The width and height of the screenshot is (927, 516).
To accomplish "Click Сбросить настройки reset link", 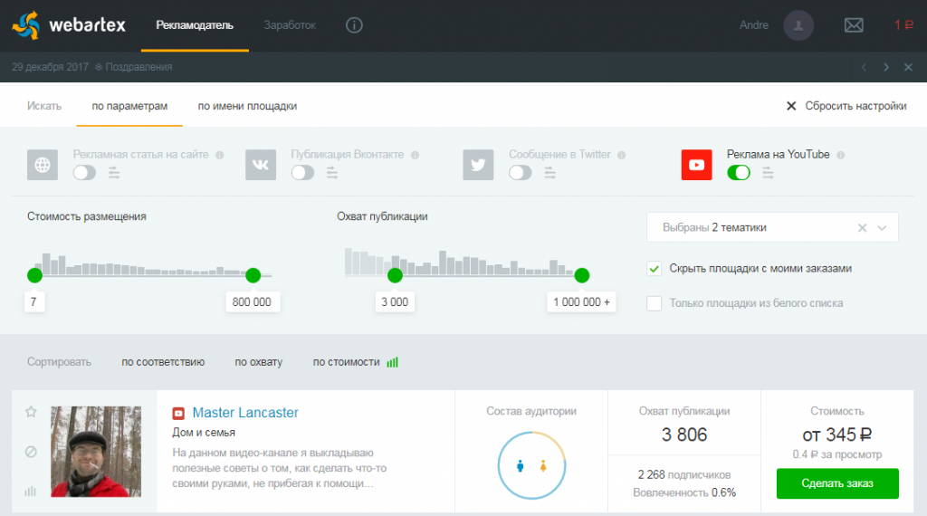I will 846,106.
